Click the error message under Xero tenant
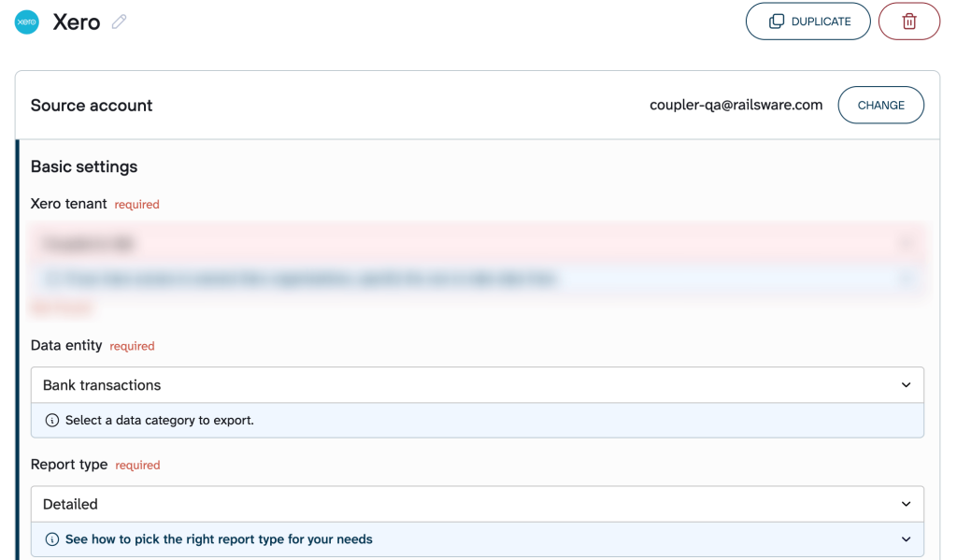957x560 pixels. (62, 307)
